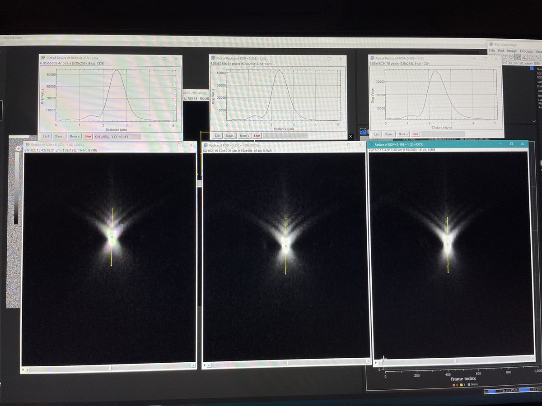Click Save... in Plot <0-193> window
This screenshot has height=406, width=542.
(389, 134)
